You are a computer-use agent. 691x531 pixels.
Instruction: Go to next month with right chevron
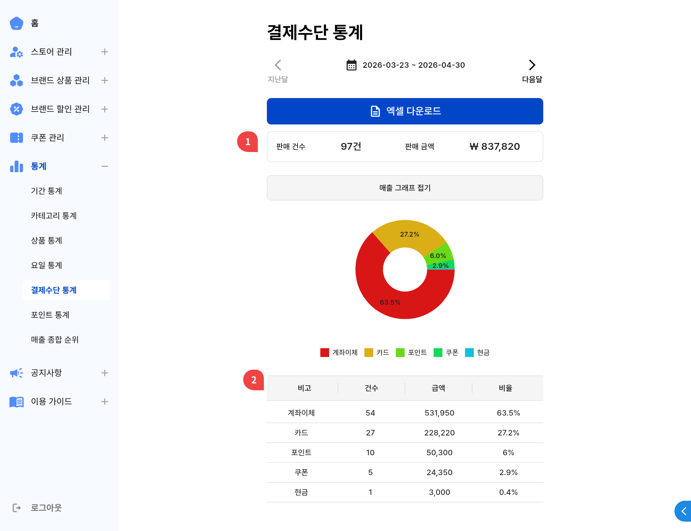click(x=532, y=65)
